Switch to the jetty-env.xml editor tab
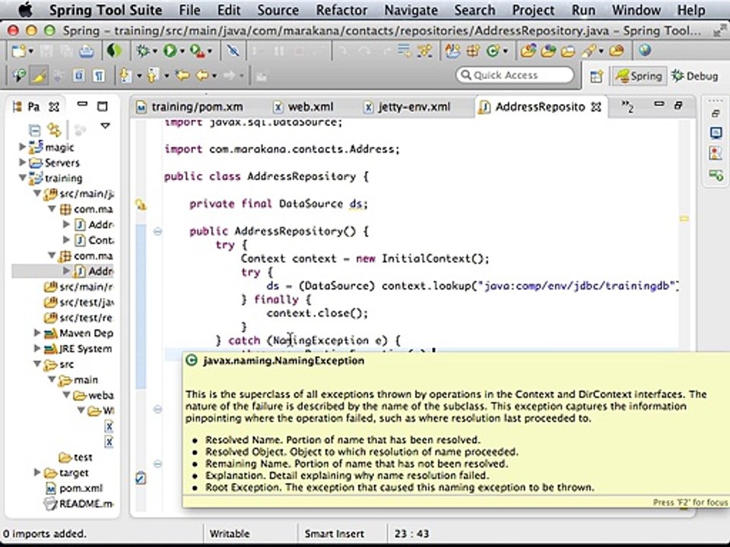Viewport: 730px width, 547px height. [408, 107]
